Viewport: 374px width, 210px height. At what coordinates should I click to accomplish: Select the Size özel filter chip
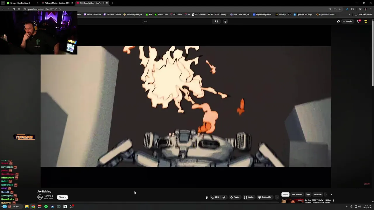pos(318,195)
